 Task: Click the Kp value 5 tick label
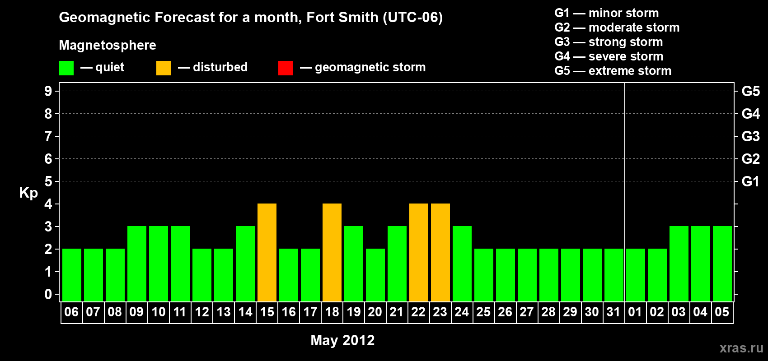point(48,181)
